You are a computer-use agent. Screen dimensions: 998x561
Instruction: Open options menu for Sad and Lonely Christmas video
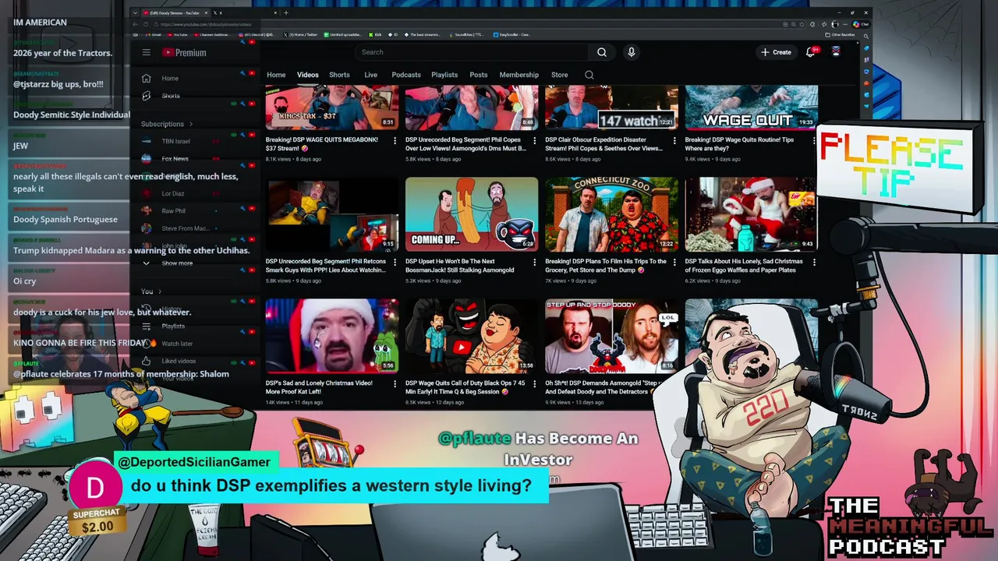[395, 384]
